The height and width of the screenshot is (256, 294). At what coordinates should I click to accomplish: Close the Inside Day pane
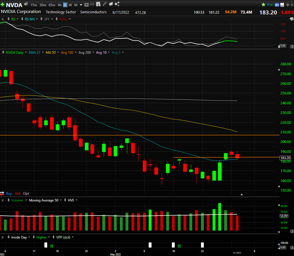(3, 237)
